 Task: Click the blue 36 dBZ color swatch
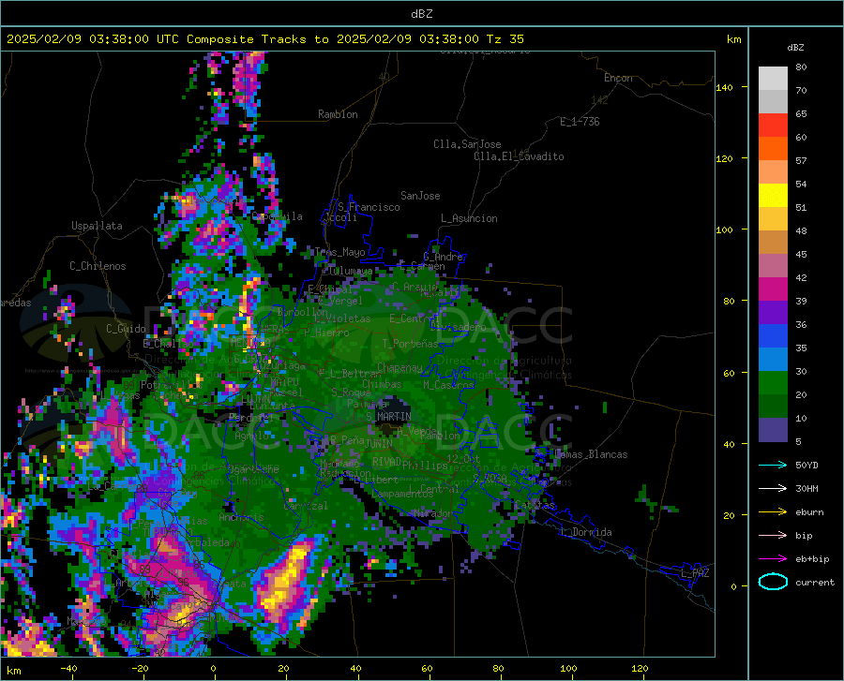pos(773,336)
